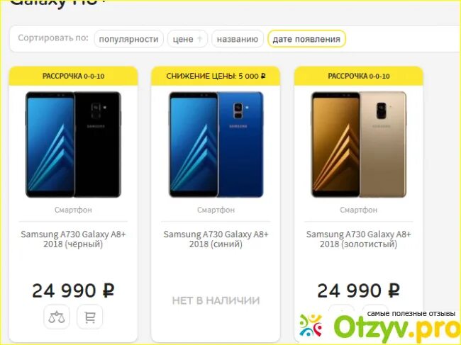Screen dimensions: 461x345
Task: Click the price sort arrow icon
Action: pos(199,39)
